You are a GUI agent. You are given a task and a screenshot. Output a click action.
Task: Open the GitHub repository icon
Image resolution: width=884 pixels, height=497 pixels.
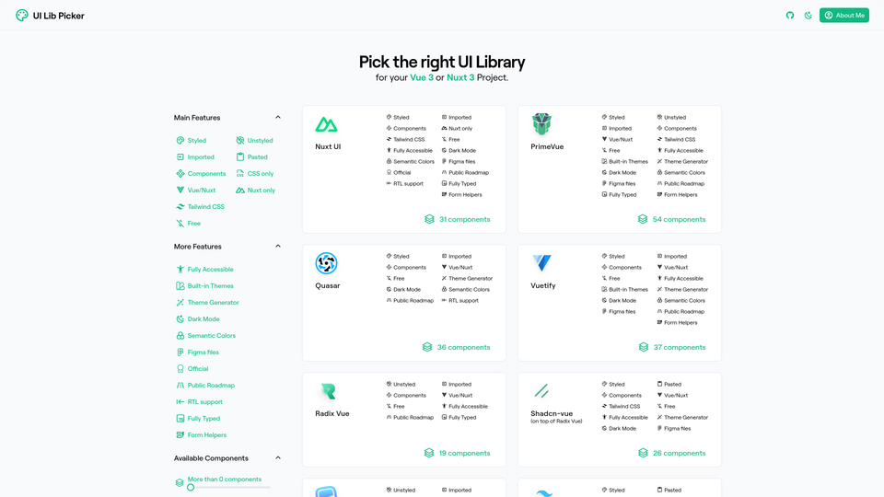pyautogui.click(x=790, y=16)
